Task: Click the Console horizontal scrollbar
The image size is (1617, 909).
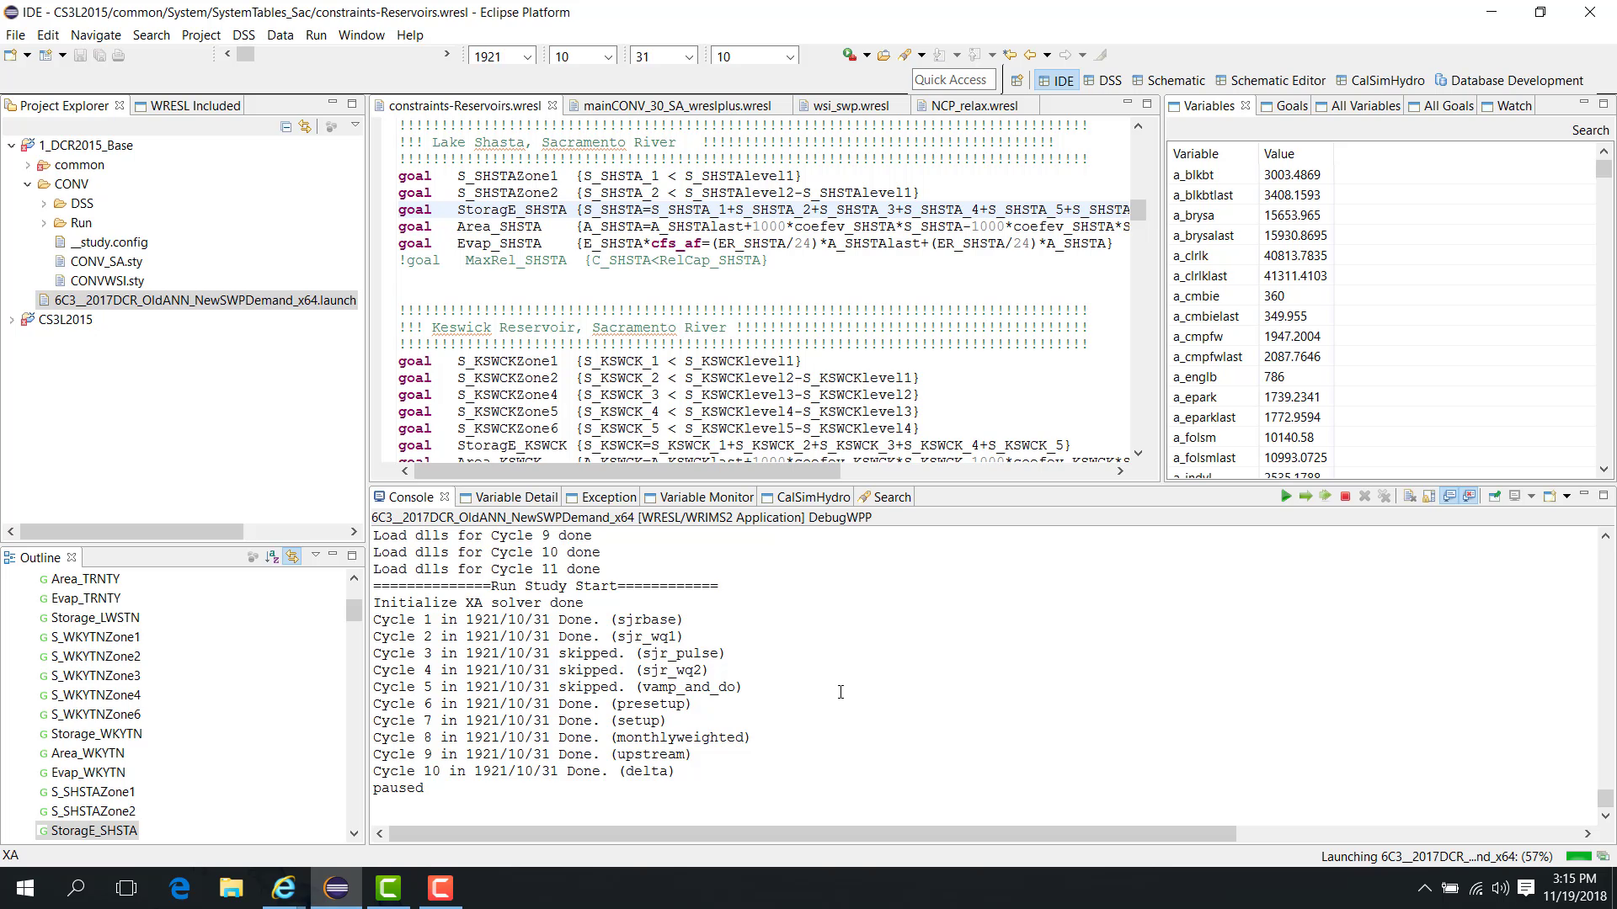Action: (x=812, y=833)
